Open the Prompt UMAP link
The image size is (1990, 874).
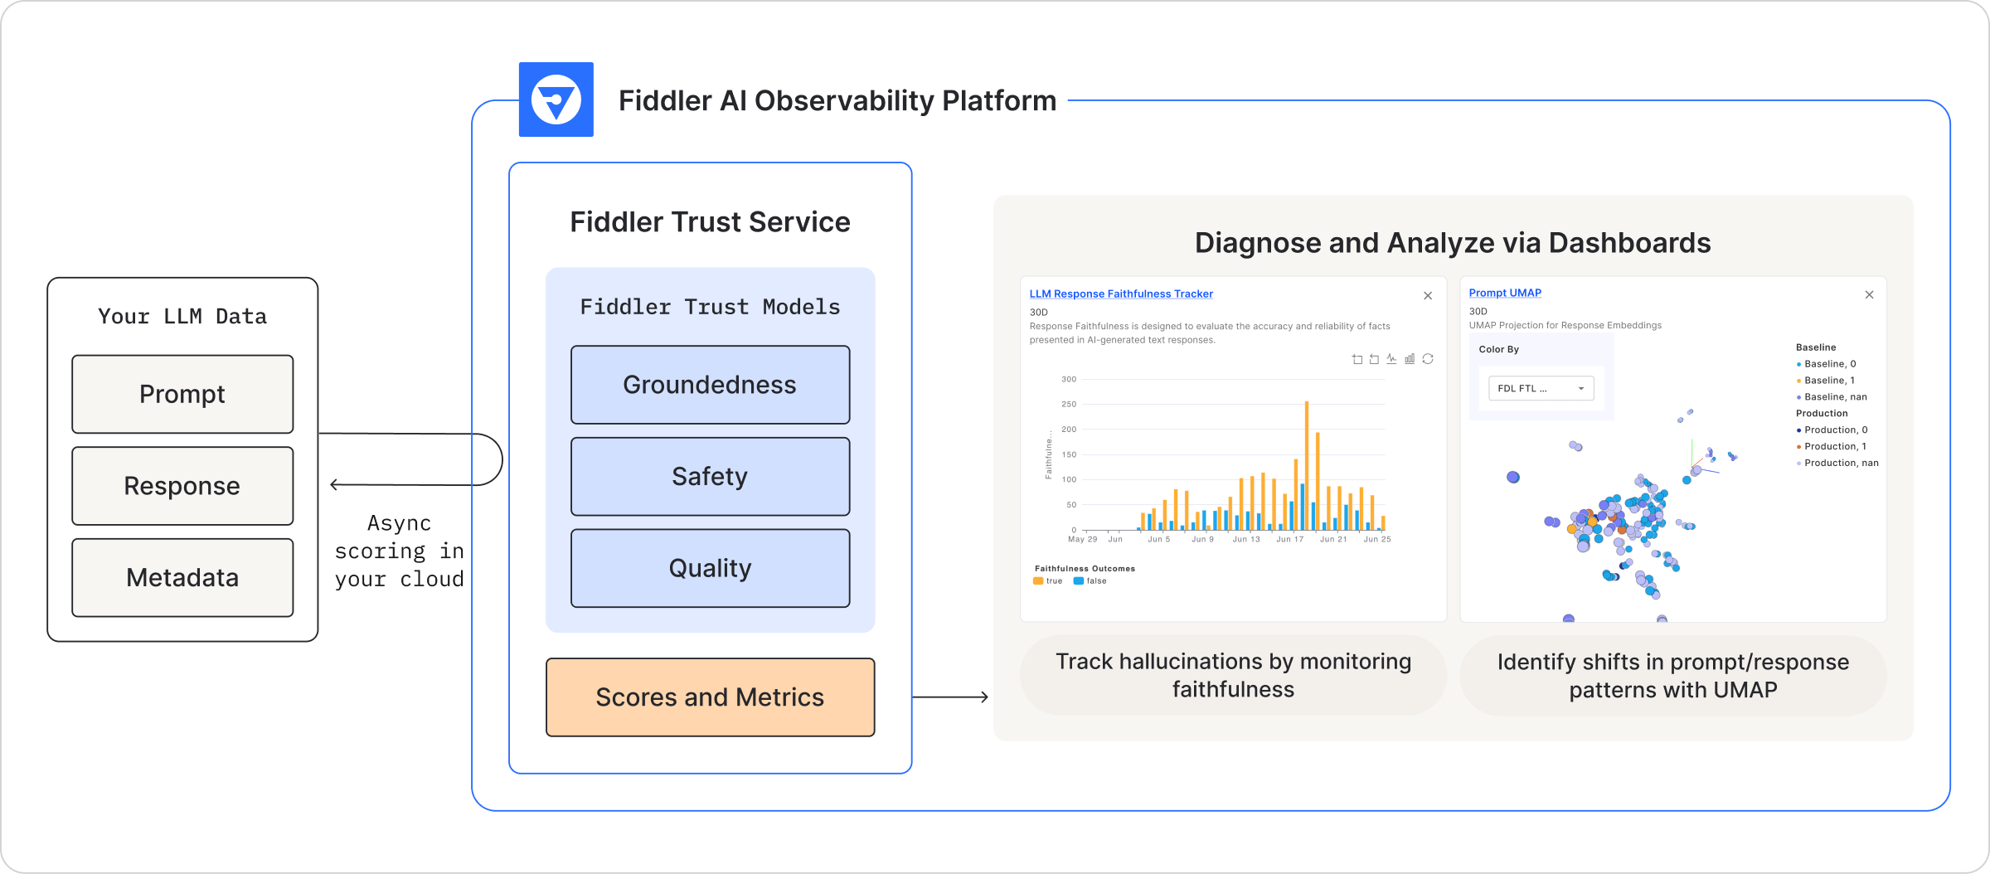pos(1505,293)
